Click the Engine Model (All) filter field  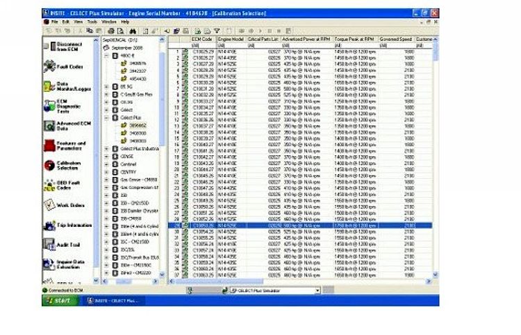[231, 45]
